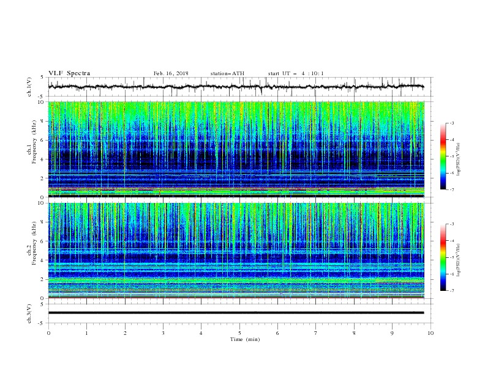Click time axis tick label 2

(125, 333)
